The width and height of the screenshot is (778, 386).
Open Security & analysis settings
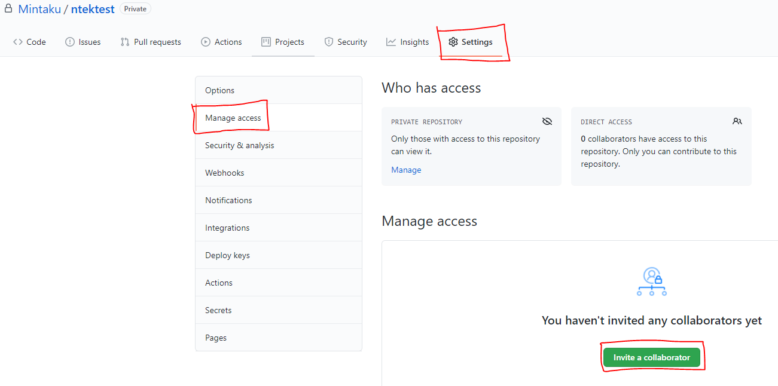pyautogui.click(x=279, y=145)
